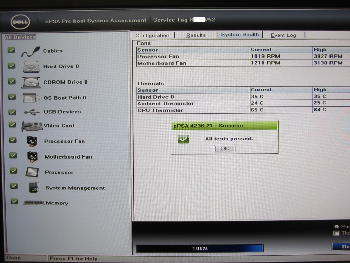Click the Processor Fan row in Fans table
This screenshot has width=350, height=263.
pos(243,57)
